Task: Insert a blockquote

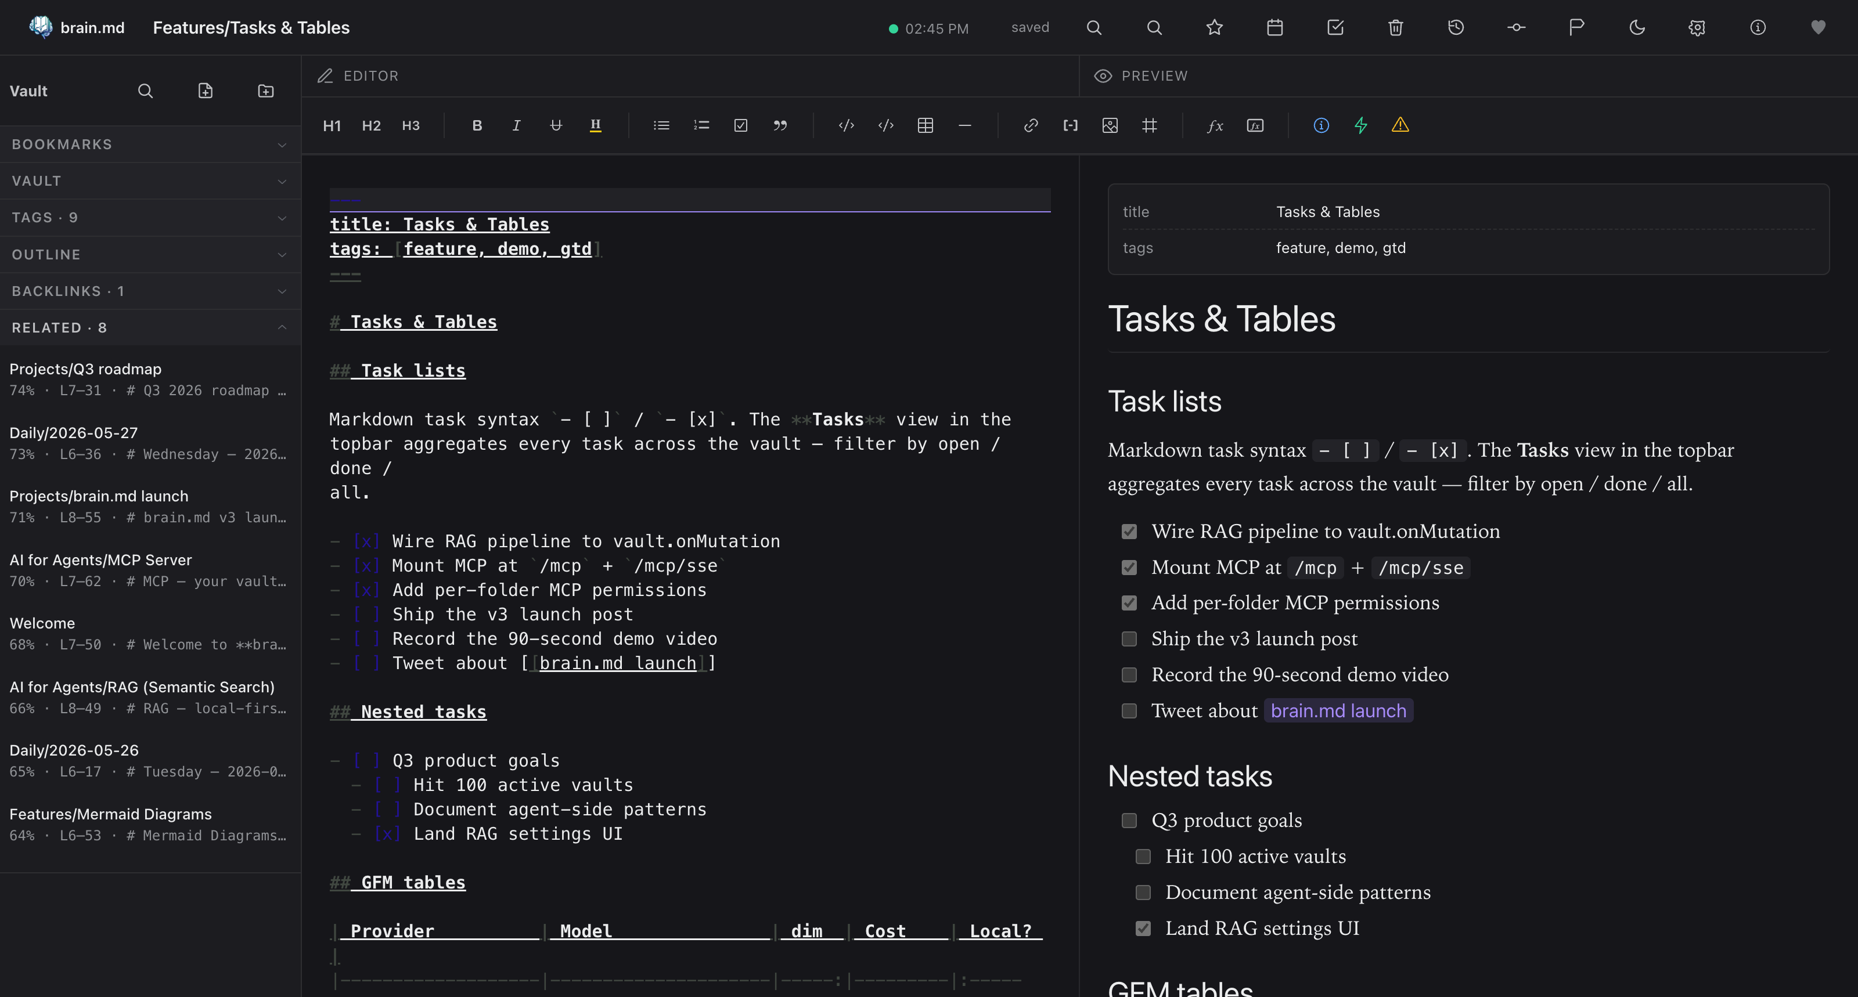Action: [780, 125]
